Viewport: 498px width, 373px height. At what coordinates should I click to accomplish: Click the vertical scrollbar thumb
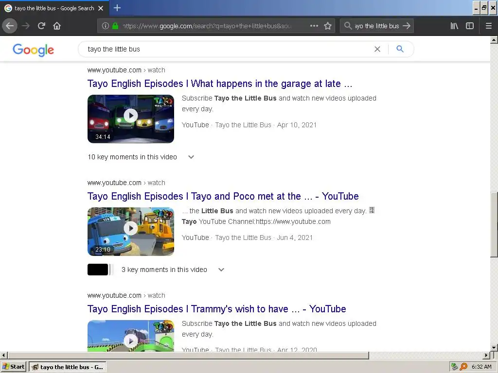tap(494, 224)
